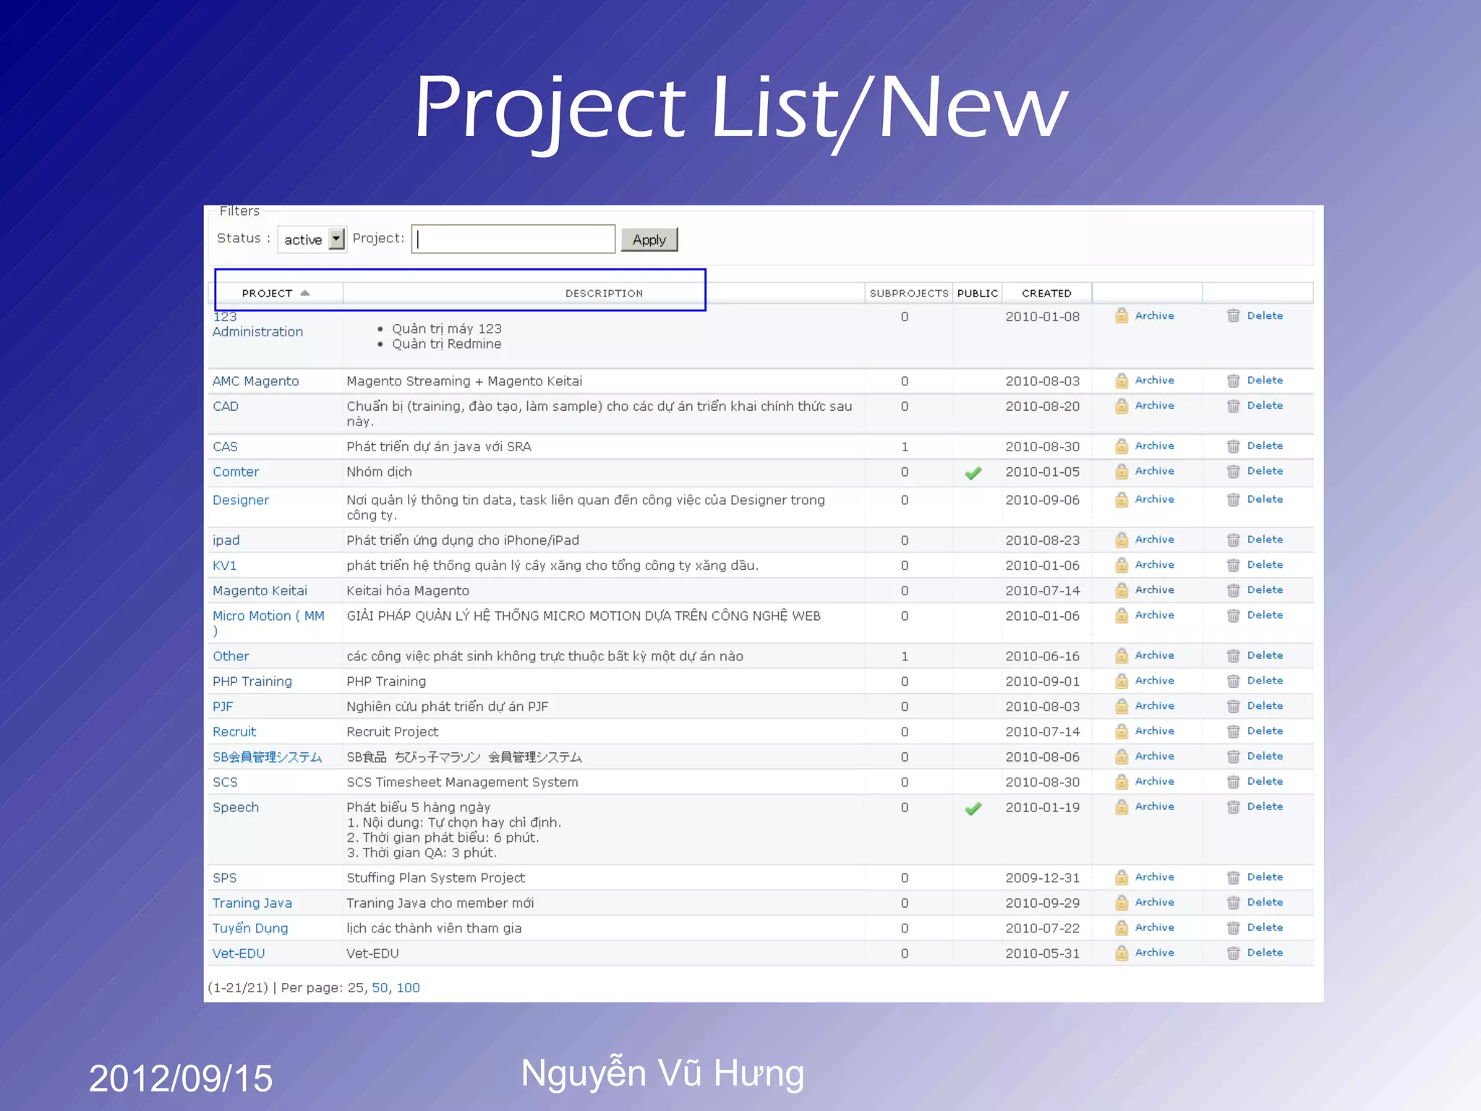Open the Designer project link
Viewport: 1481px width, 1111px height.
pos(241,500)
